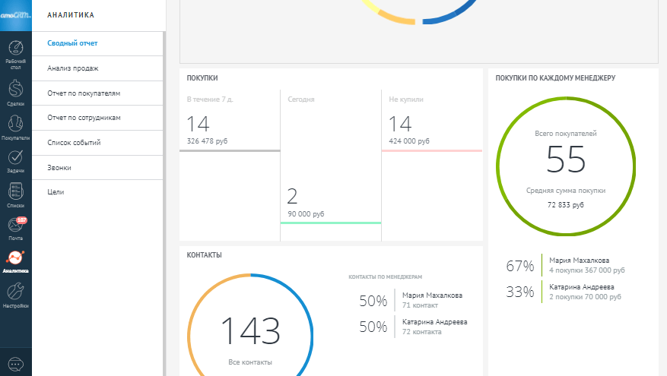Open Почта mail with unread badge
Viewport: 667px width, 376px height.
point(15,227)
